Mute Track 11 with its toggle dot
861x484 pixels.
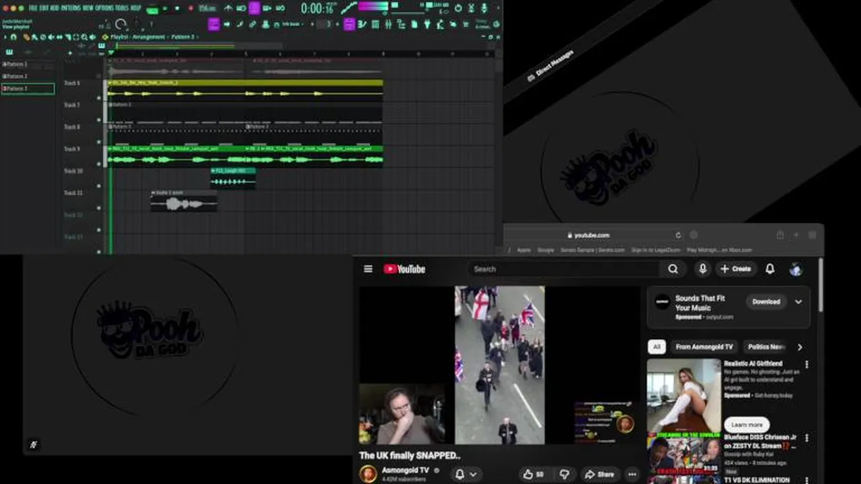[x=100, y=208]
